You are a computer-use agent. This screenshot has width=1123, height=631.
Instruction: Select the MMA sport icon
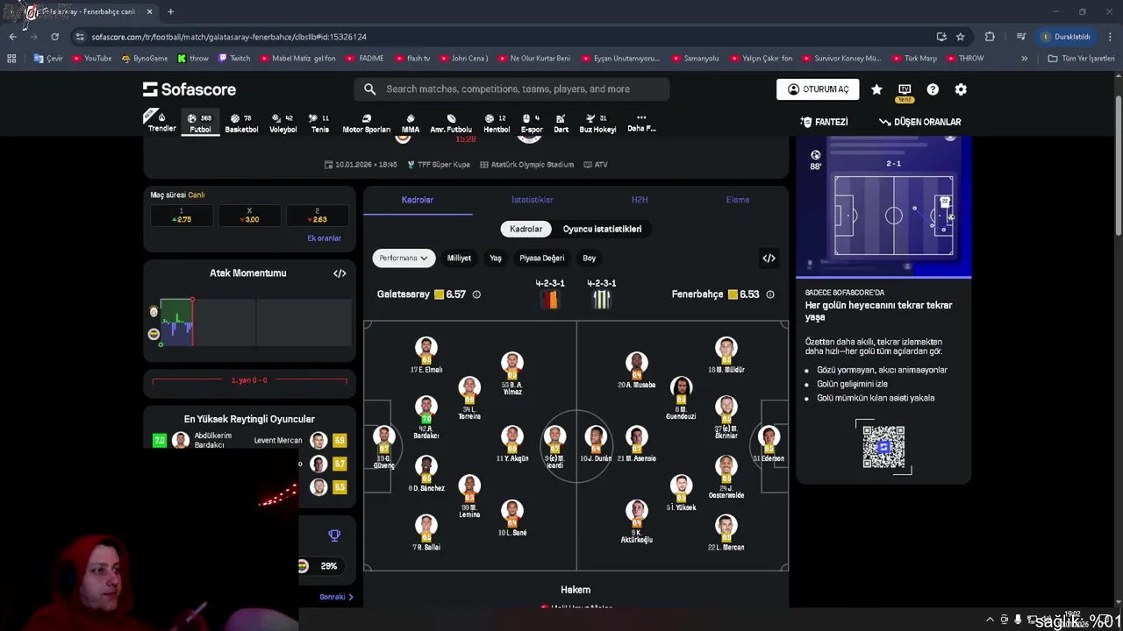click(x=410, y=124)
